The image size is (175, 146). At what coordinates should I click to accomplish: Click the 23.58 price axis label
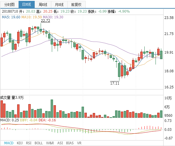[x=169, y=18]
